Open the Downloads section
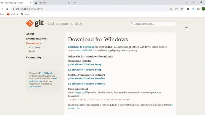 33,43
